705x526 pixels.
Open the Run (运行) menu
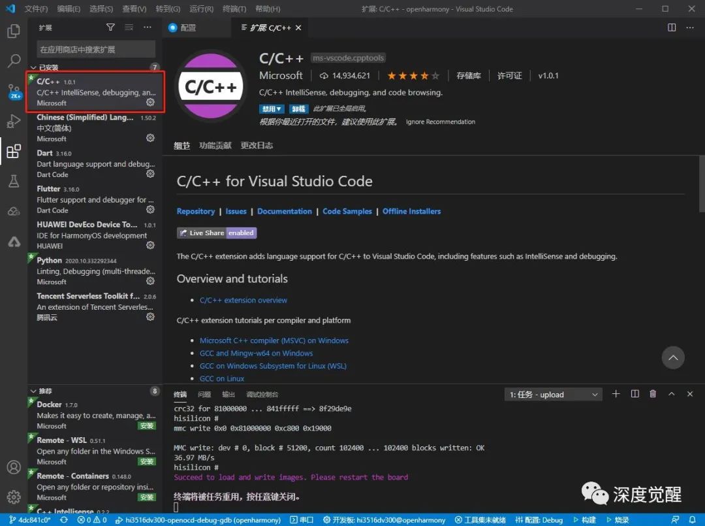pos(201,9)
